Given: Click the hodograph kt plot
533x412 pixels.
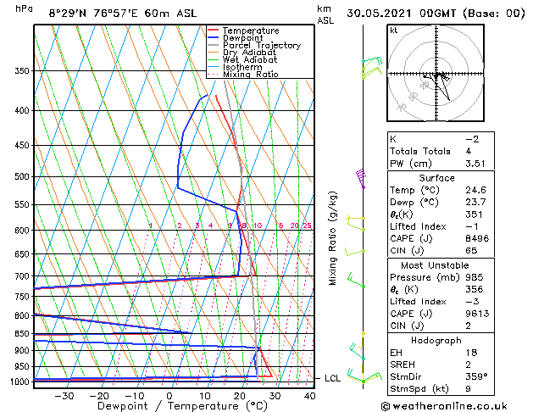Looking at the screenshot, I should pyautogui.click(x=436, y=73).
